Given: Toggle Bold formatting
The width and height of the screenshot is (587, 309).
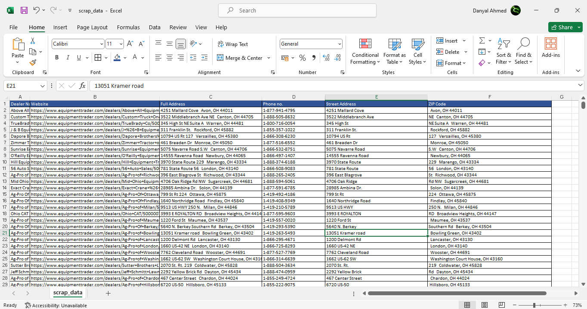Looking at the screenshot, I should (x=57, y=58).
